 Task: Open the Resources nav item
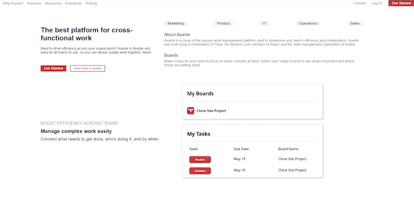tap(53, 4)
